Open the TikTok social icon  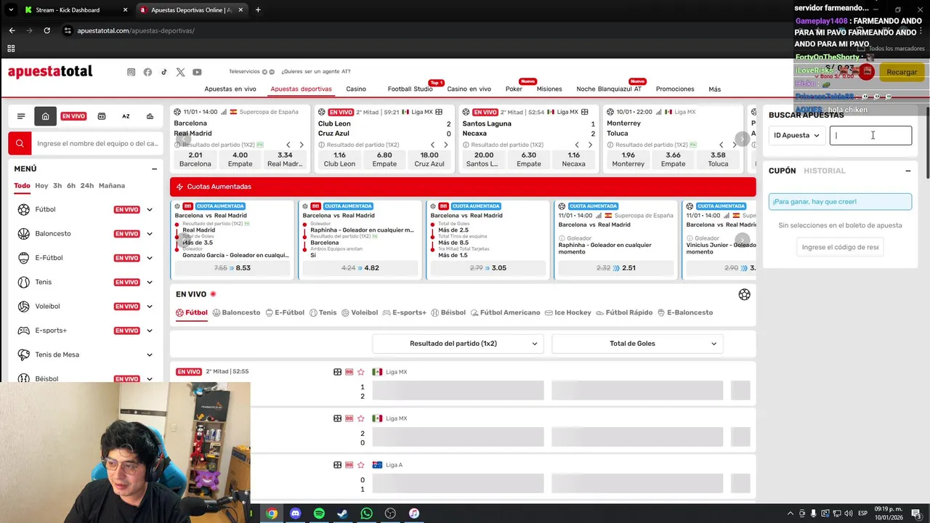coord(164,72)
